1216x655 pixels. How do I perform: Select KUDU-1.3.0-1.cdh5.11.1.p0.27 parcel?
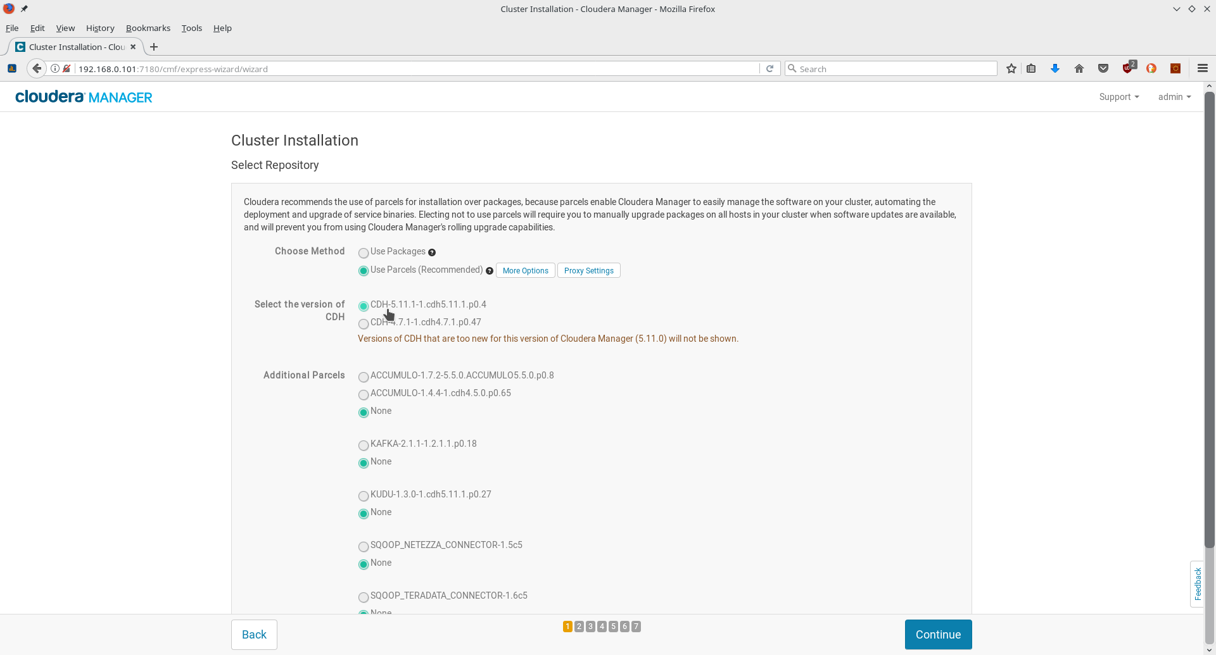click(x=364, y=496)
